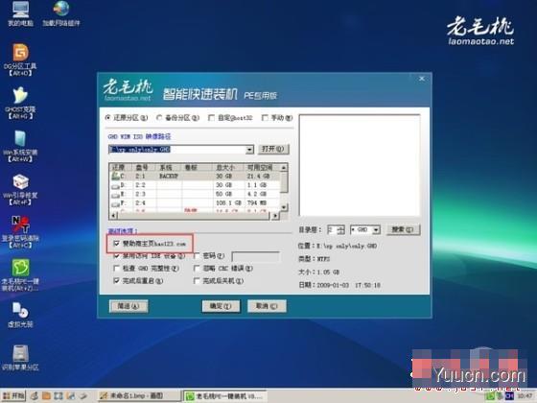The height and width of the screenshot is (403, 537).
Task: Enable the 密码 checkbox
Action: 197,255
